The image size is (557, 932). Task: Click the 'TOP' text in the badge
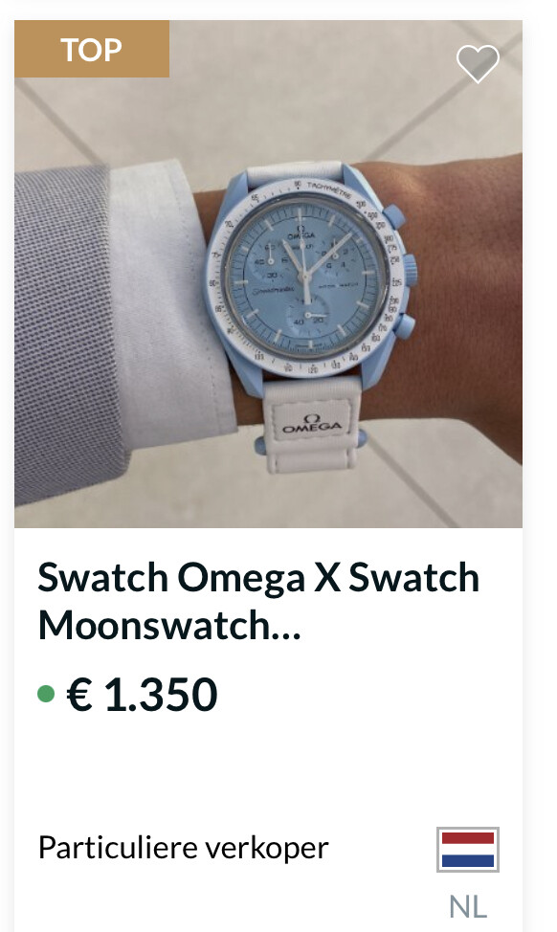click(x=92, y=50)
